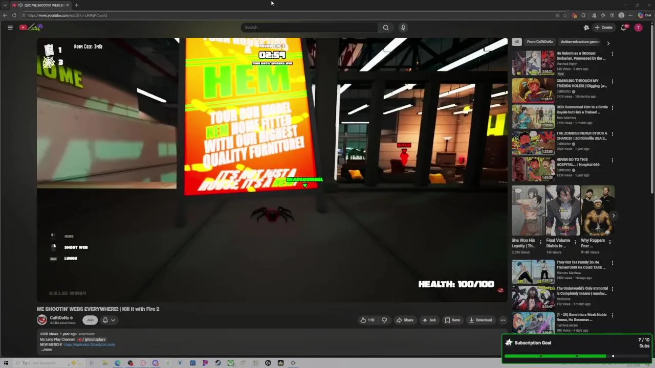Expand the video description with '...more'
Screen dimensions: 655x368
coord(47,350)
